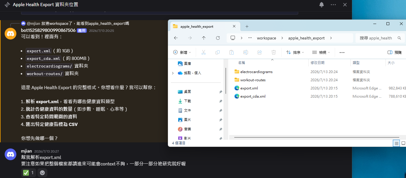Open 文件 in the navigation pane
Viewport: 406px width, 178px height.
(188, 110)
